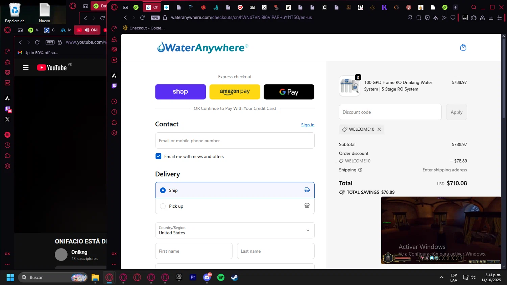Screen dimensions: 507x285
Task: Go back in the checkout browser window
Action: click(125, 18)
